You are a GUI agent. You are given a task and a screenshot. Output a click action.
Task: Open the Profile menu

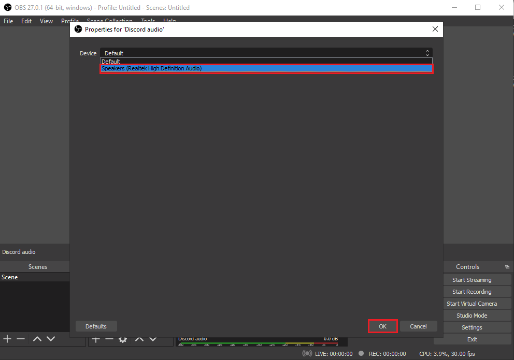pyautogui.click(x=70, y=21)
